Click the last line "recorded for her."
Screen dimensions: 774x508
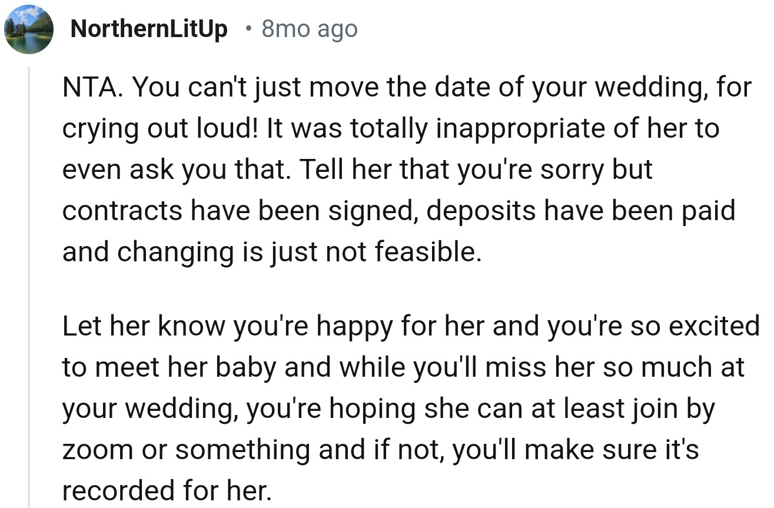165,490
